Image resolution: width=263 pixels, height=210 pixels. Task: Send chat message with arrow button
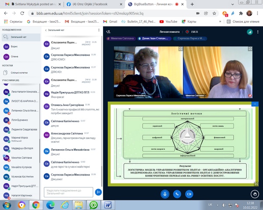coord(98,192)
